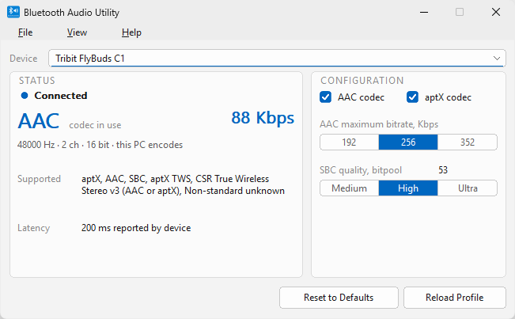
Task: Click the 88 Kbps bitrate value
Action: pos(263,118)
